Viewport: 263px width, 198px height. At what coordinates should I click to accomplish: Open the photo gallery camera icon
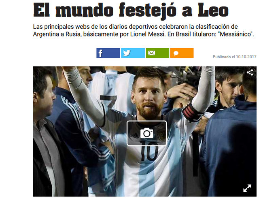point(146,133)
